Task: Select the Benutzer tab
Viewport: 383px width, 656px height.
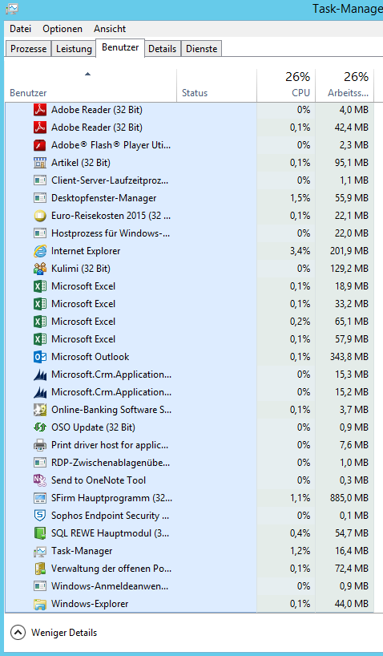Action: pyautogui.click(x=120, y=47)
